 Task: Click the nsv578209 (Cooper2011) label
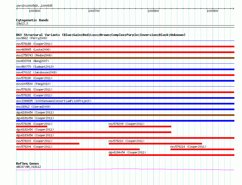[x=126, y=124]
